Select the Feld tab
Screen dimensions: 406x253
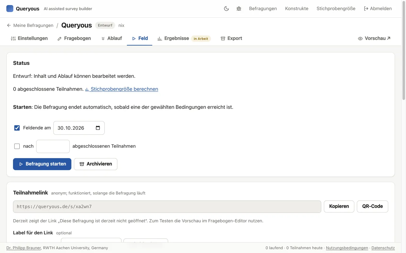tap(140, 38)
